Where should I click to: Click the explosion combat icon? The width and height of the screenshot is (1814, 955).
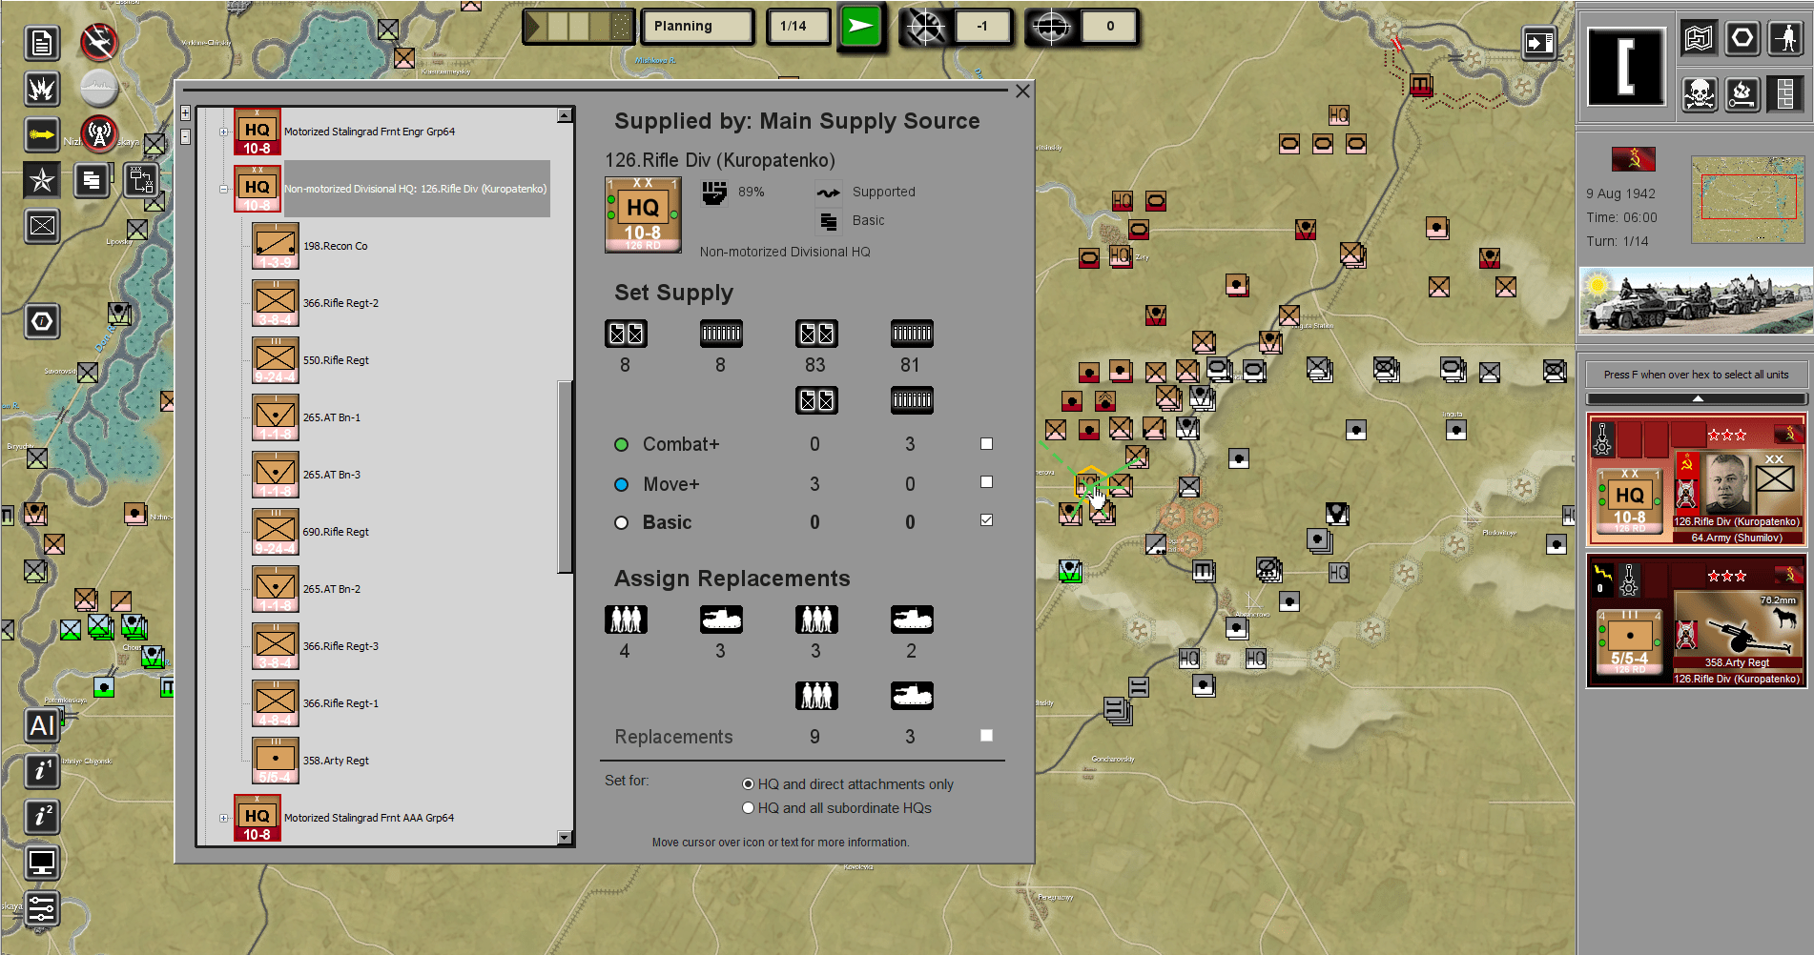click(x=42, y=89)
